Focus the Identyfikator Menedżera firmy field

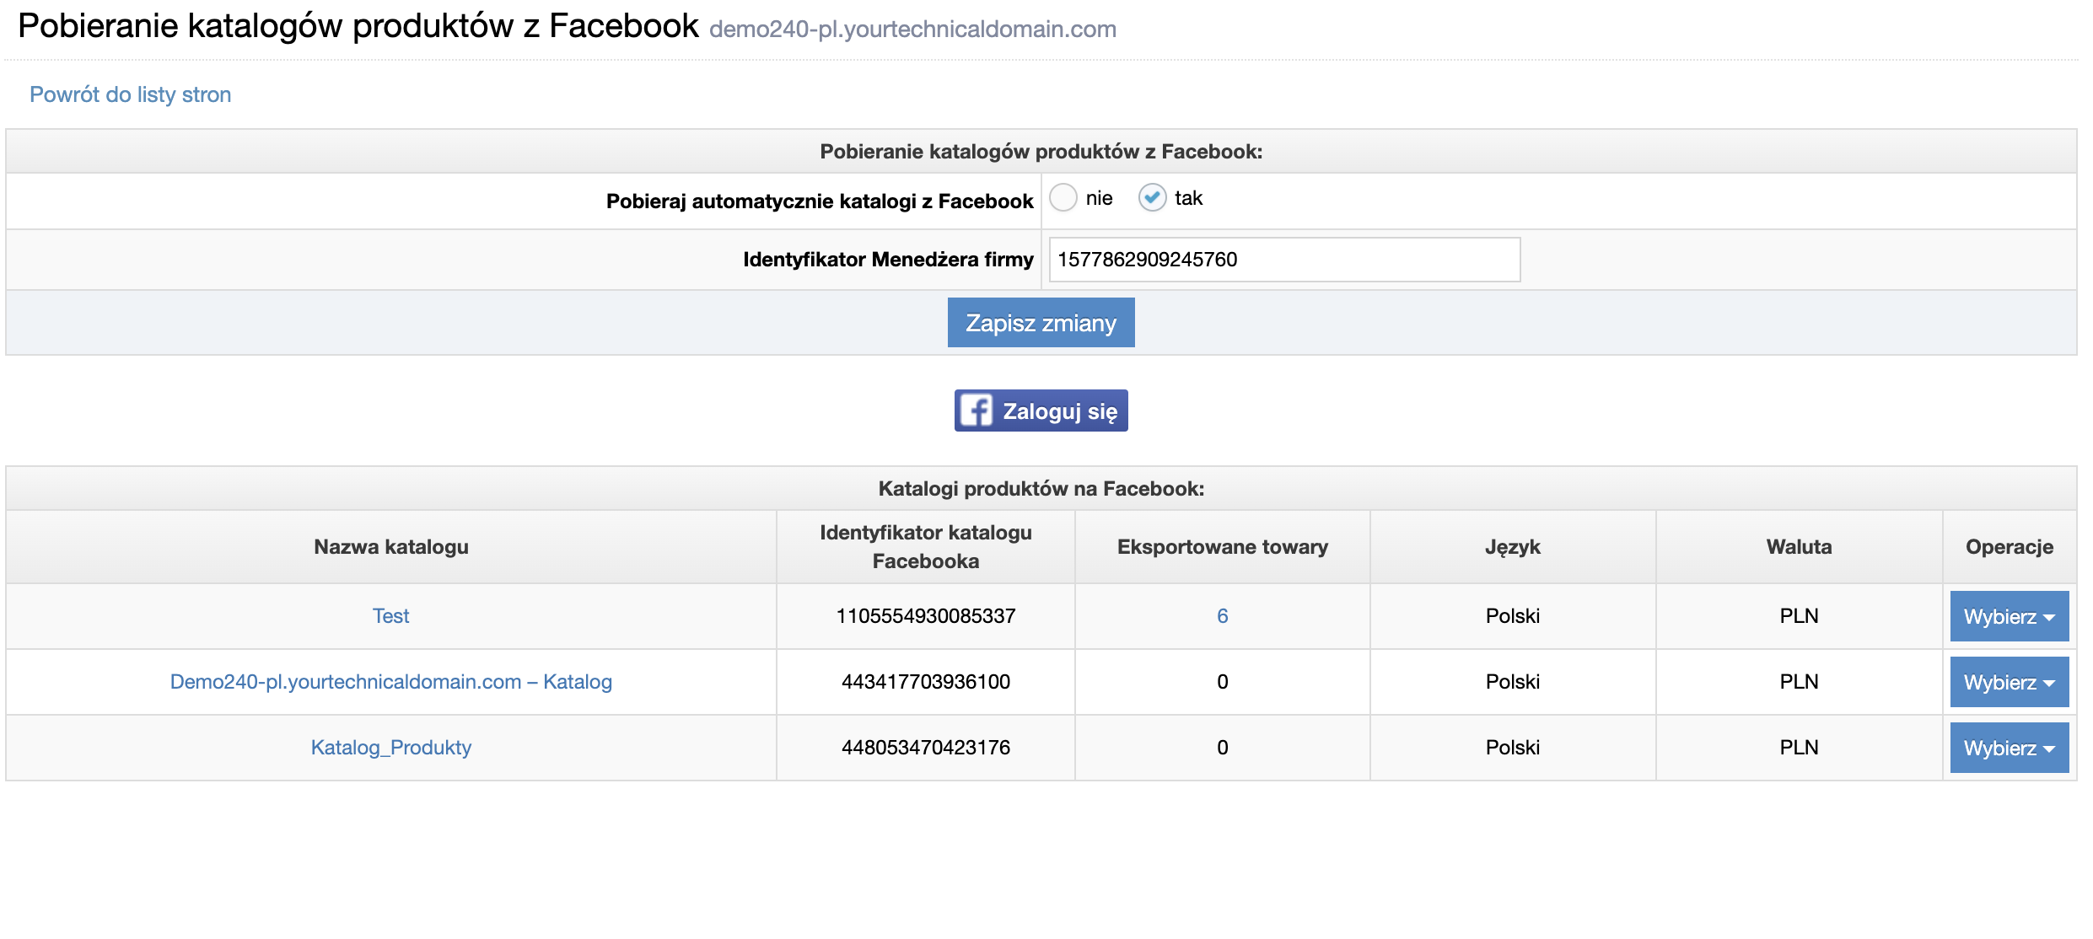1284,260
